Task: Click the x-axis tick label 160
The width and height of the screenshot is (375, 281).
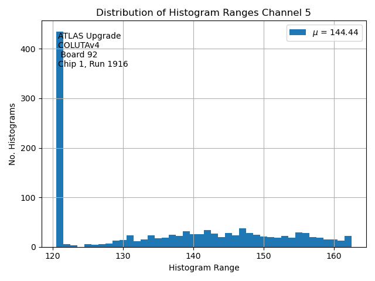Action: pyautogui.click(x=334, y=256)
